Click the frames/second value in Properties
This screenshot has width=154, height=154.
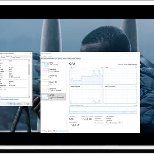(x=14, y=77)
